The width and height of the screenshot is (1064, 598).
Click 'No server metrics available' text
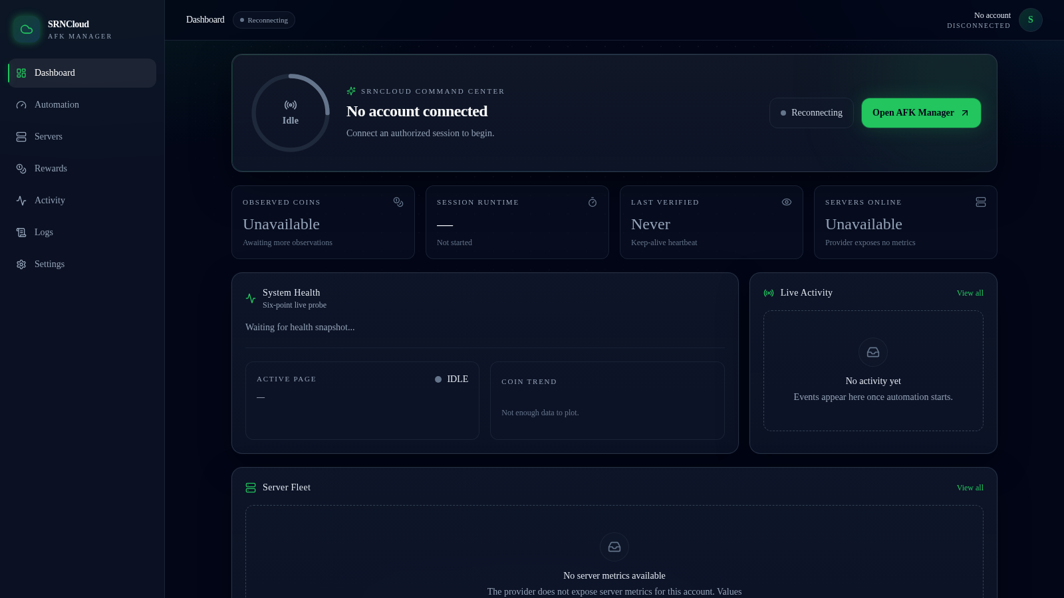point(614,576)
